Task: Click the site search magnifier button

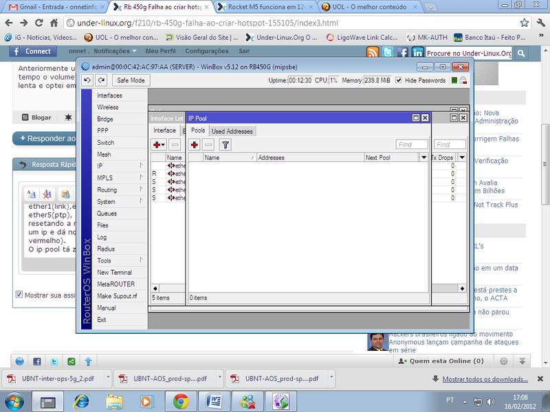Action: pos(521,54)
